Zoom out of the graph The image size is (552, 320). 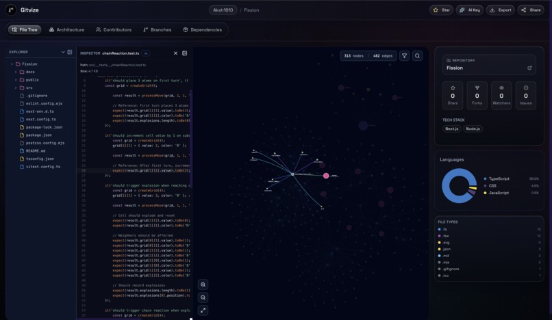click(203, 297)
